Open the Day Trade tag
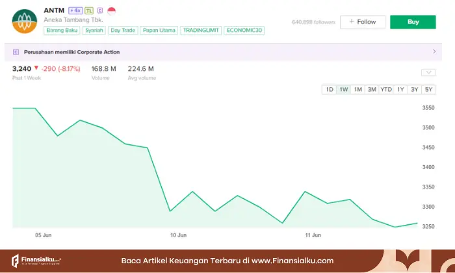This screenshot has width=455, height=273. click(123, 30)
